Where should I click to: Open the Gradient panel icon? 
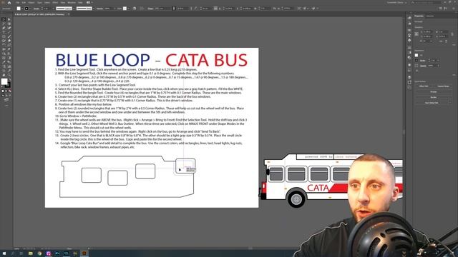click(x=409, y=52)
